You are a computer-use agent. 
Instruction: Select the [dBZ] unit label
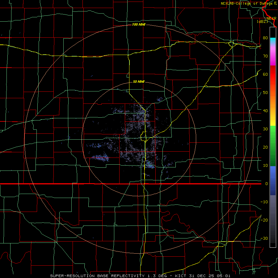pos(262,21)
